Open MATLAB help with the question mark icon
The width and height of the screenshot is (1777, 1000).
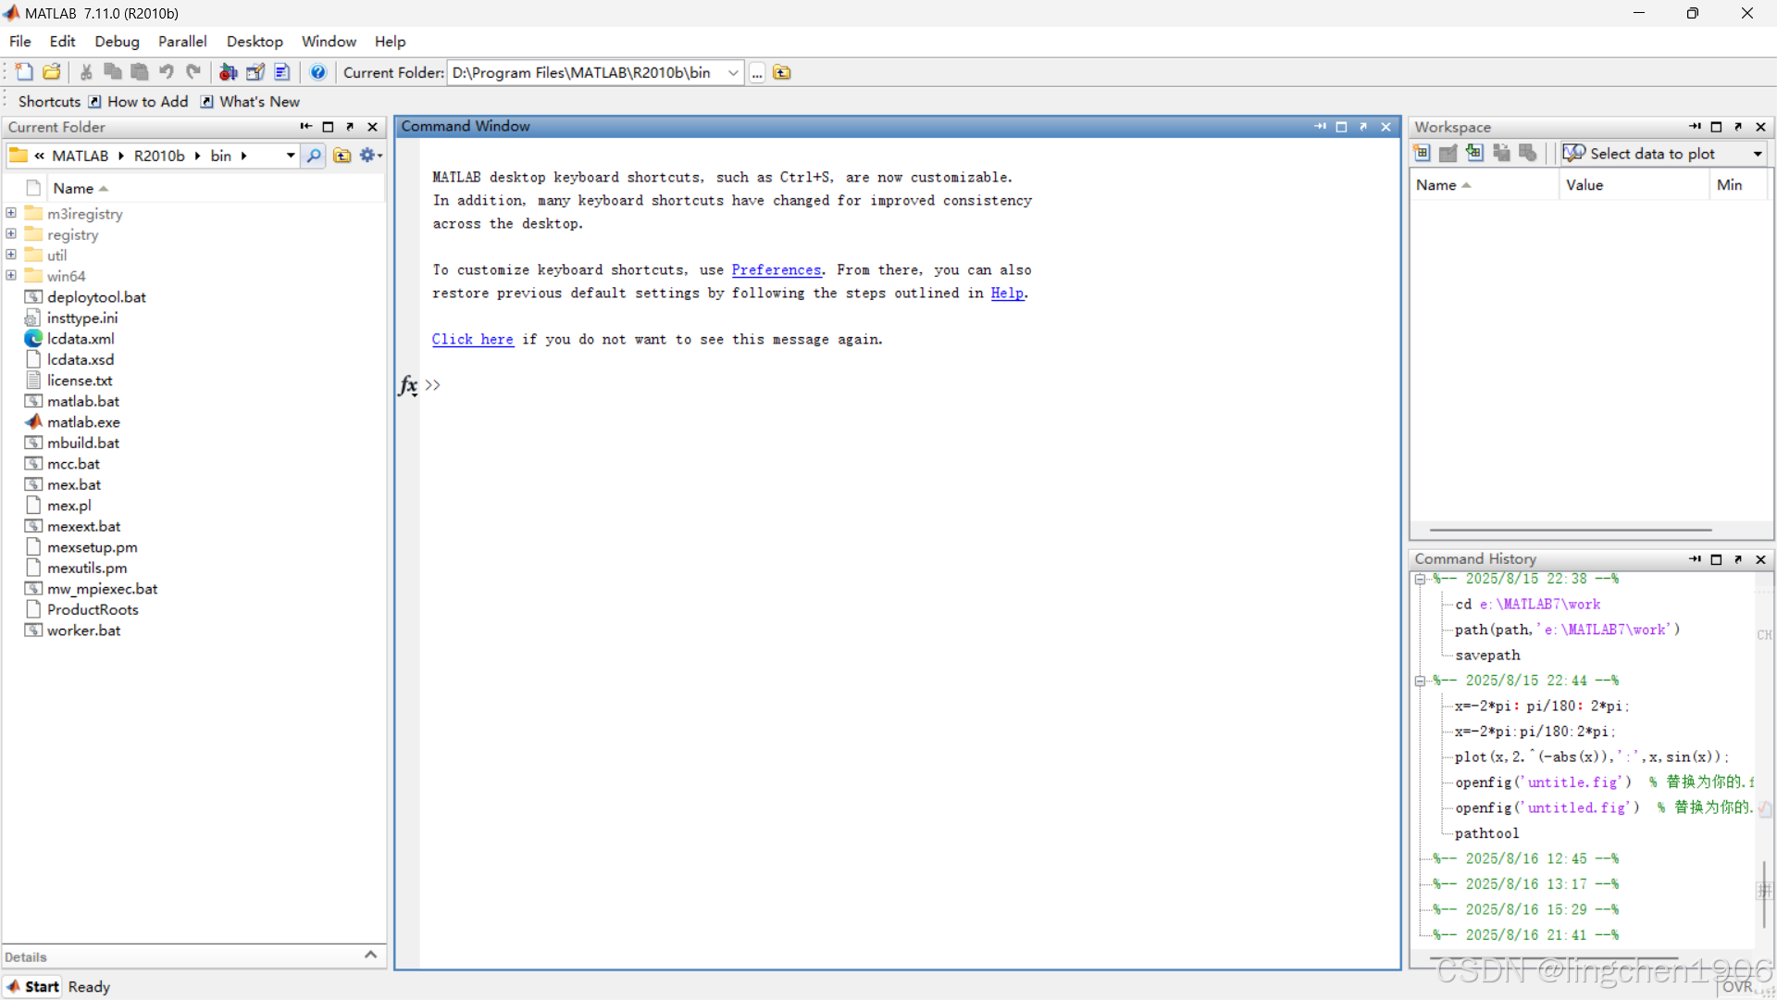click(x=317, y=72)
